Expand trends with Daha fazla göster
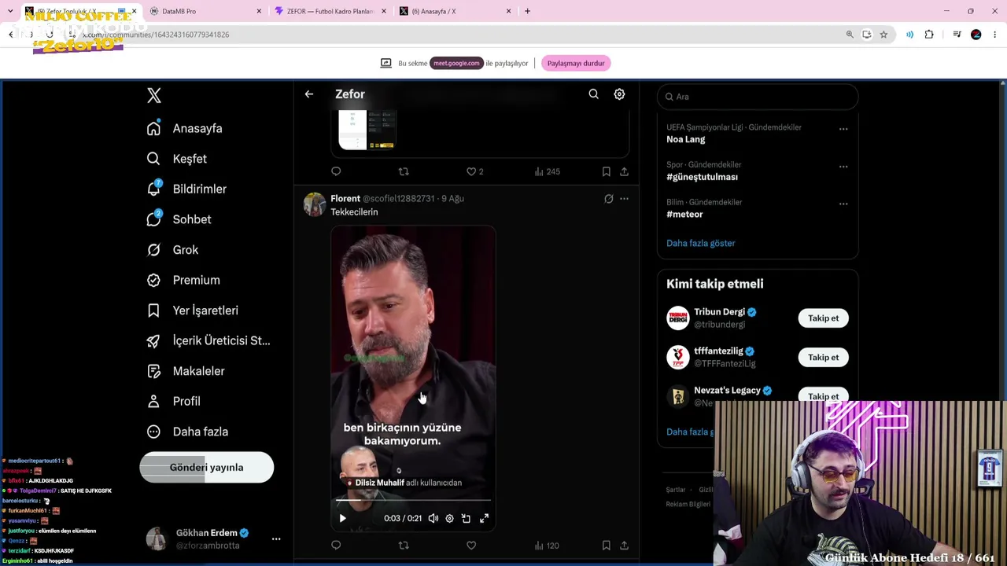 (x=700, y=244)
